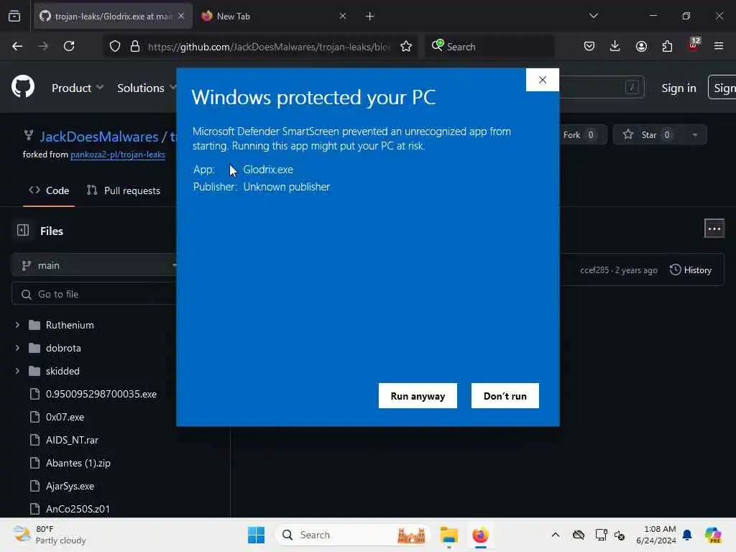Open the Star list dropdown arrow
The width and height of the screenshot is (736, 552).
tap(695, 134)
